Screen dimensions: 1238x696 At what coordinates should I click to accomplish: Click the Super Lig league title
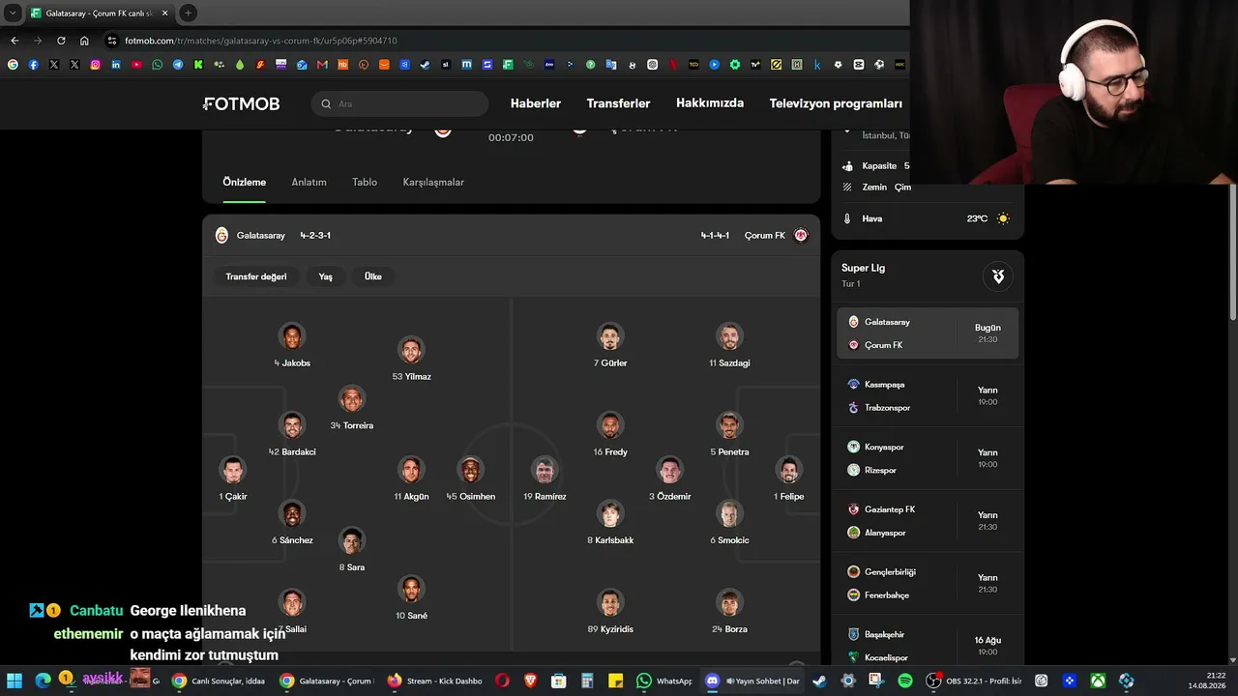[x=863, y=268]
